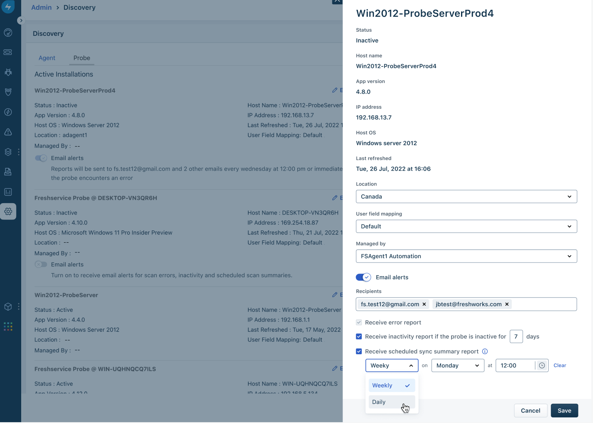Click the Discovery breadcrumb text
The height and width of the screenshot is (423, 593).
point(79,7)
